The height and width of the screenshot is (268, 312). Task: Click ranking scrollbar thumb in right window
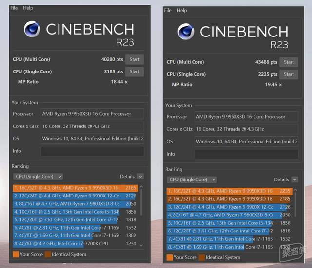pyautogui.click(x=295, y=204)
